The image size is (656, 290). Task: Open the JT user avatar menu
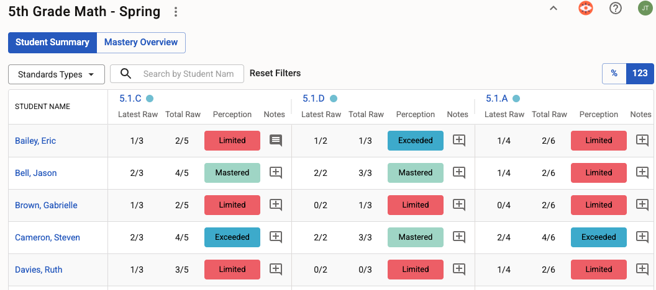click(645, 8)
